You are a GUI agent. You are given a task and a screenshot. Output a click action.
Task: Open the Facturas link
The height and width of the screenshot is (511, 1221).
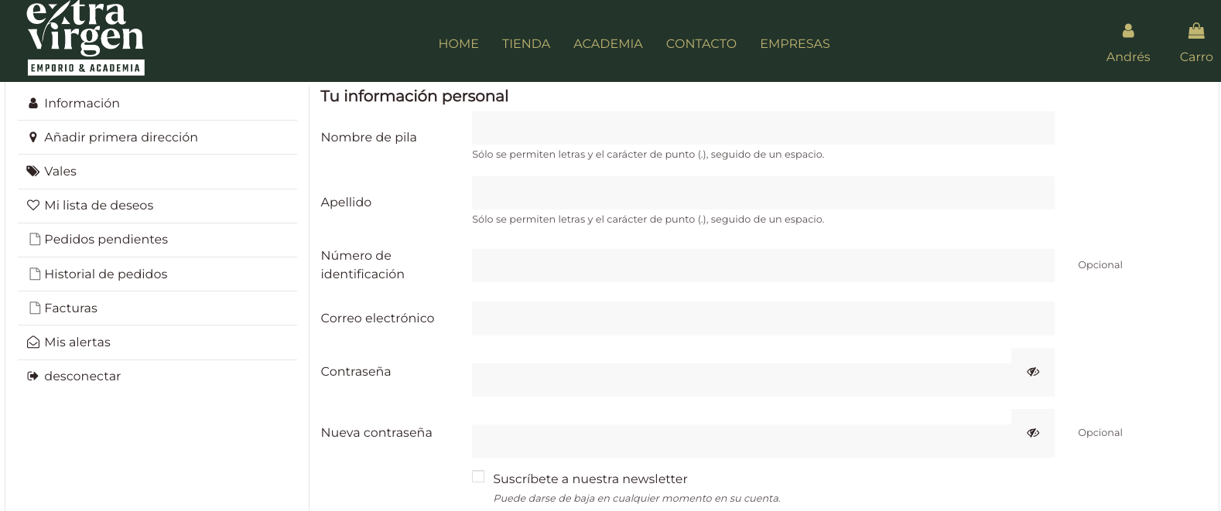tap(157, 308)
